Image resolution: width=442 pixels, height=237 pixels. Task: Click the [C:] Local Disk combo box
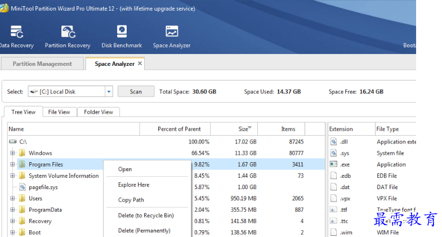[x=70, y=92]
